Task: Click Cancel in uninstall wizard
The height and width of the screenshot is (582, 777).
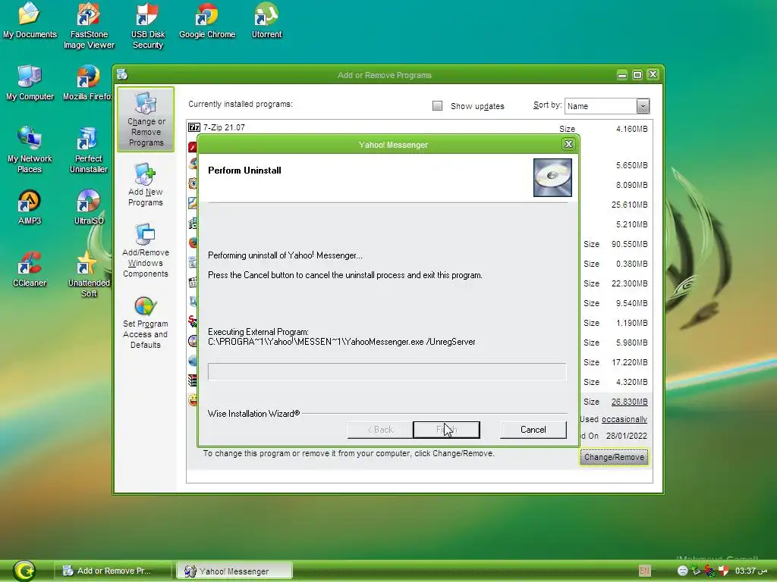Action: coord(533,430)
